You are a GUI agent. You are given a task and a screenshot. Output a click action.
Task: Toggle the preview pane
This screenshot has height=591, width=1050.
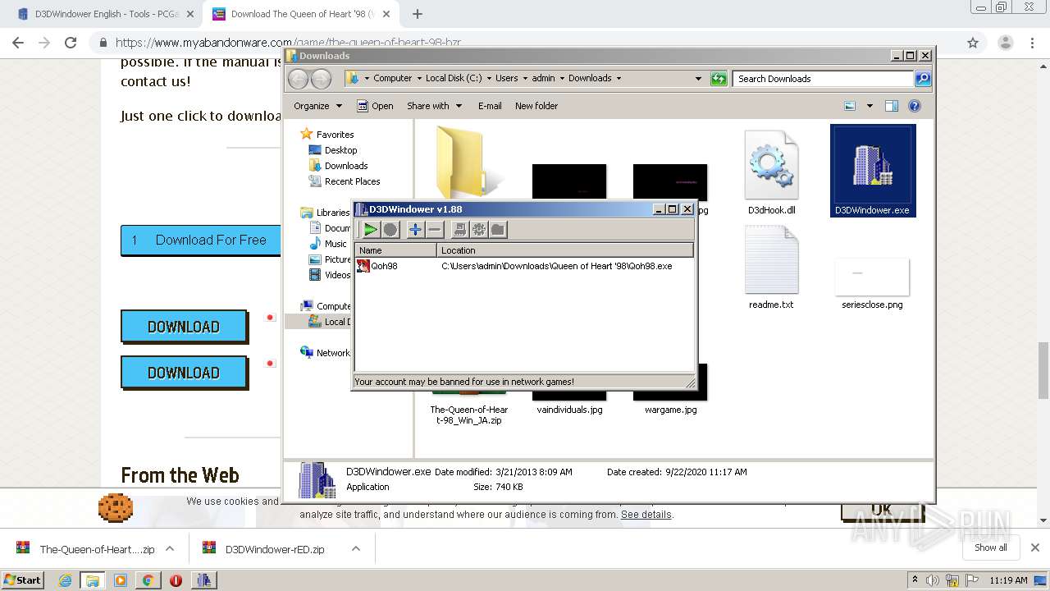[x=892, y=106]
